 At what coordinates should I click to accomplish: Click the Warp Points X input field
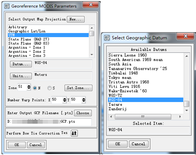[x=57, y=100]
